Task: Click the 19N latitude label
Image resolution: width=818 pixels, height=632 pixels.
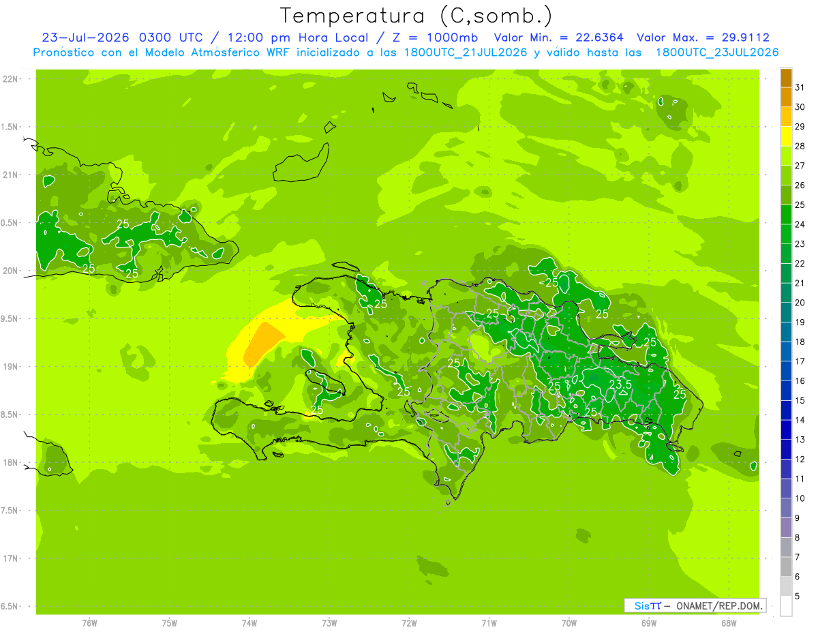Action: coord(10,366)
